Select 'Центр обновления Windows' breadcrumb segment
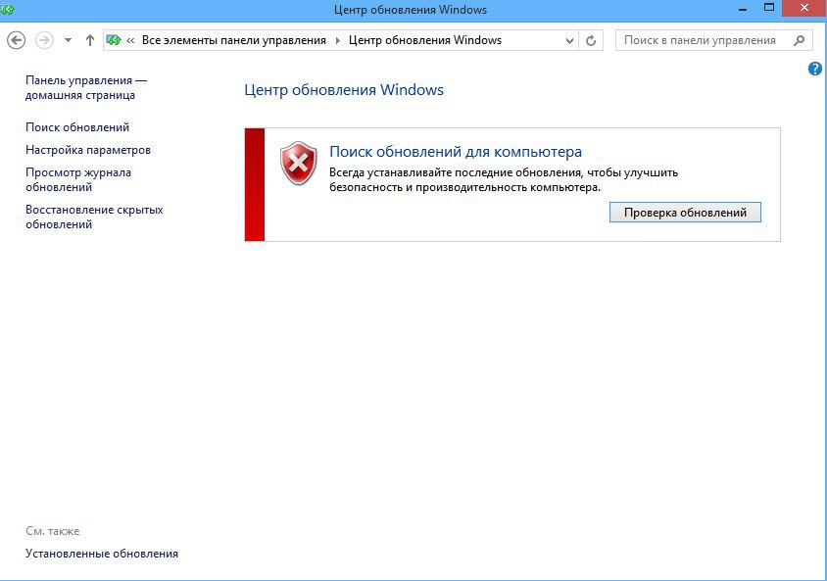The image size is (827, 581). (425, 40)
